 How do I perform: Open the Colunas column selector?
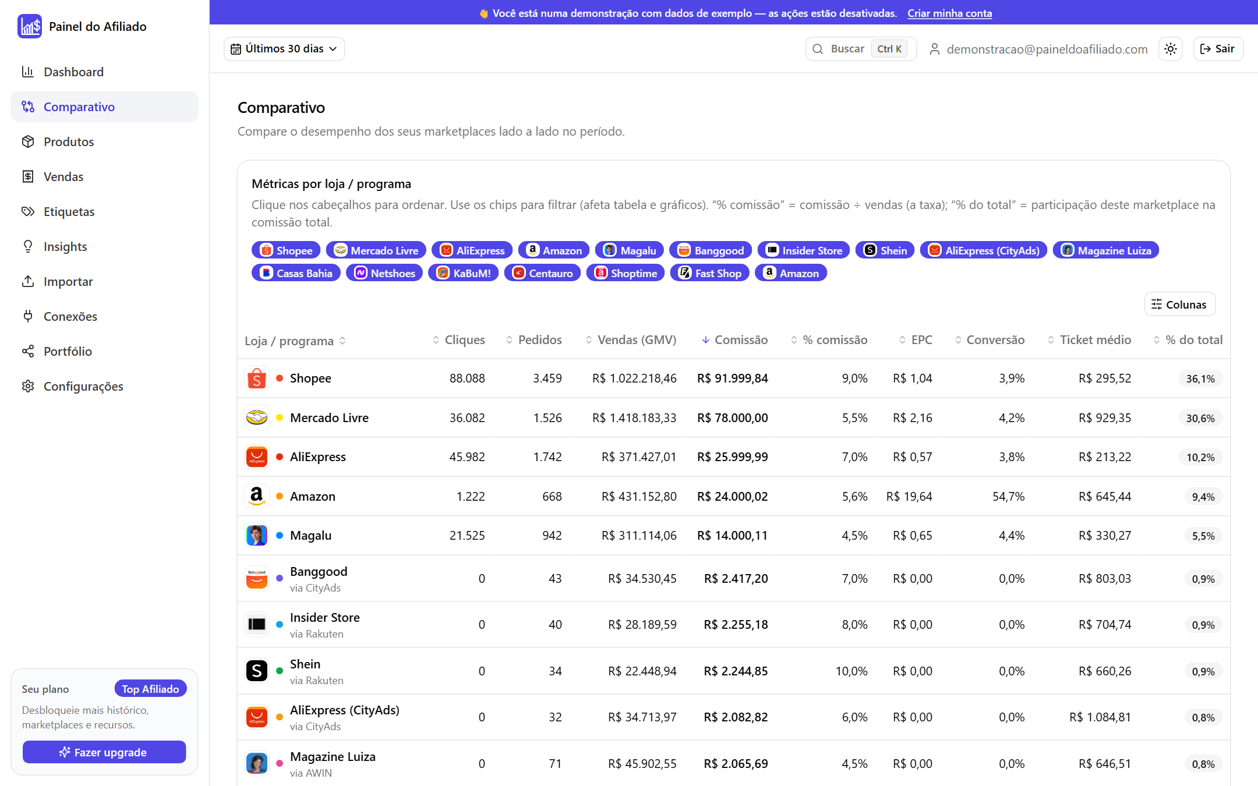(x=1180, y=305)
